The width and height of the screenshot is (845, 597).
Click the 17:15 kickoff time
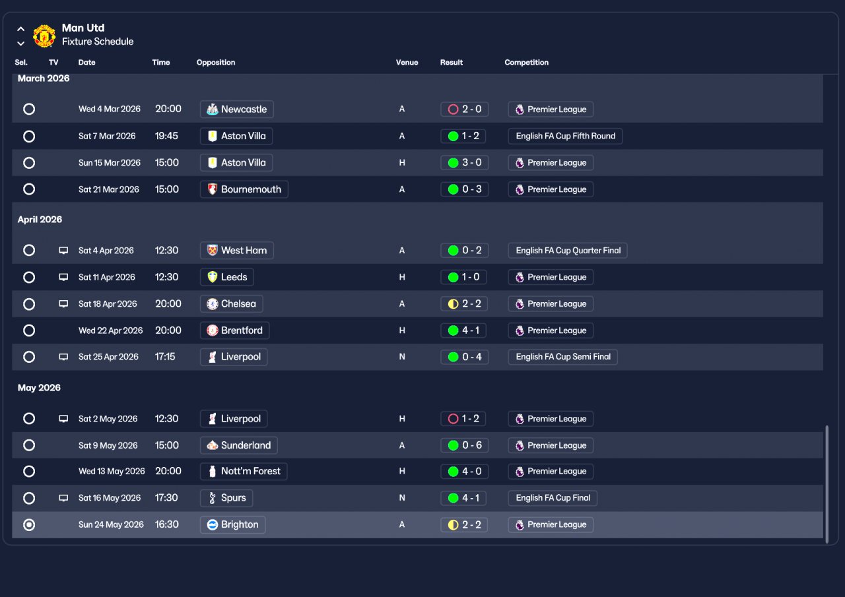click(x=165, y=357)
